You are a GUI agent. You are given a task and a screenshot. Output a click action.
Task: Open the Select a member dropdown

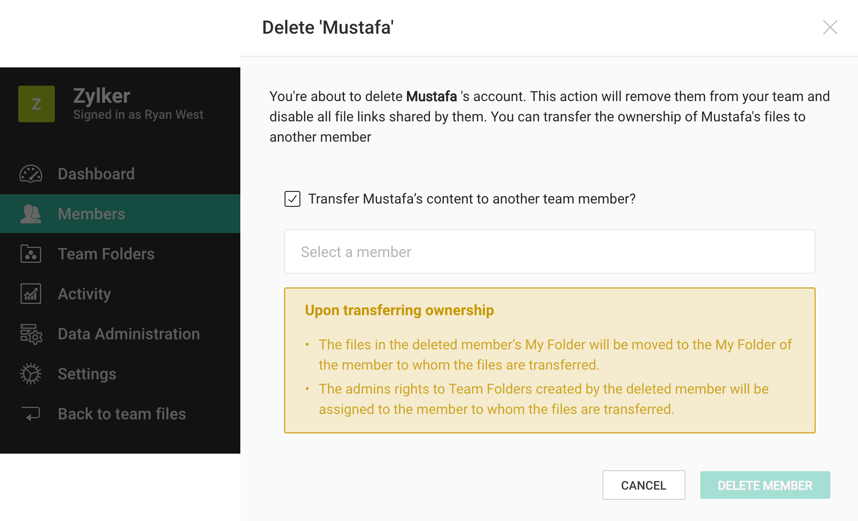(549, 252)
